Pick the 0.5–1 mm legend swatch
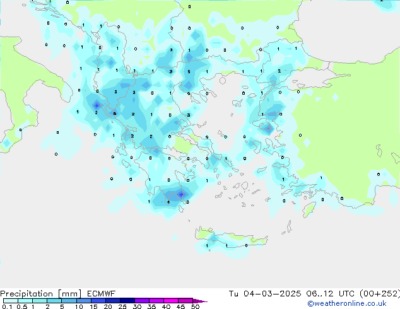The width and height of the screenshot is (400, 309). 25,301
